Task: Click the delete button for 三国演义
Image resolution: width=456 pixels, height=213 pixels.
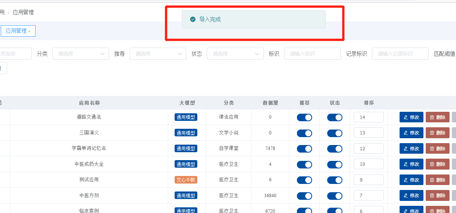Action: [x=437, y=133]
